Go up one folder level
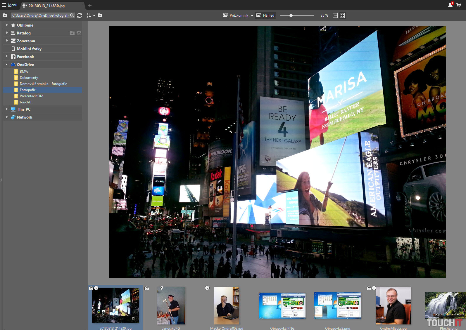The image size is (466, 330). tap(5, 15)
